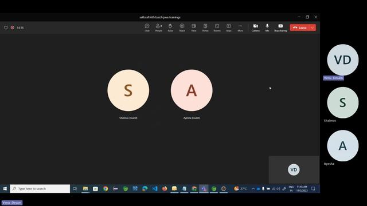The width and height of the screenshot is (367, 206).
Task: Switch the ENG IN input language
Action: pos(291,189)
